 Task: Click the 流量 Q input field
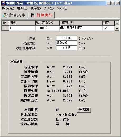(x=66, y=38)
